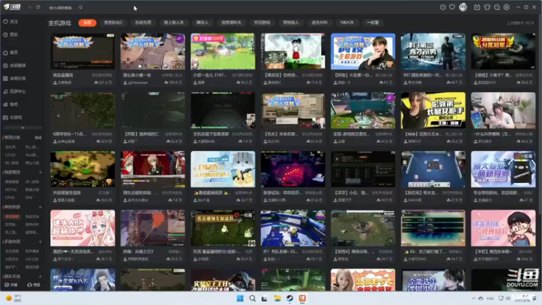Image resolution: width=542 pixels, height=305 pixels.
Task: Open the watch-history clock icon at top right
Action: 443,7
